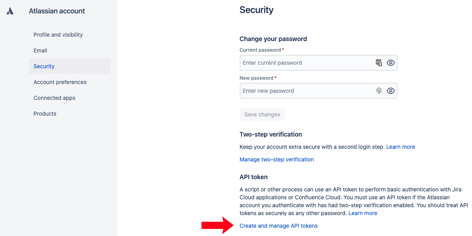Click the Atlassian logo icon
Viewport: 472px width, 236px height.
click(x=10, y=11)
